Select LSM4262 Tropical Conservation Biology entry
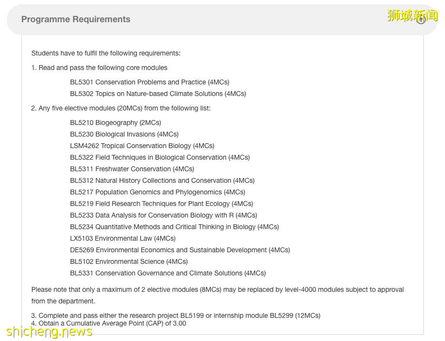445x341 pixels. point(142,146)
